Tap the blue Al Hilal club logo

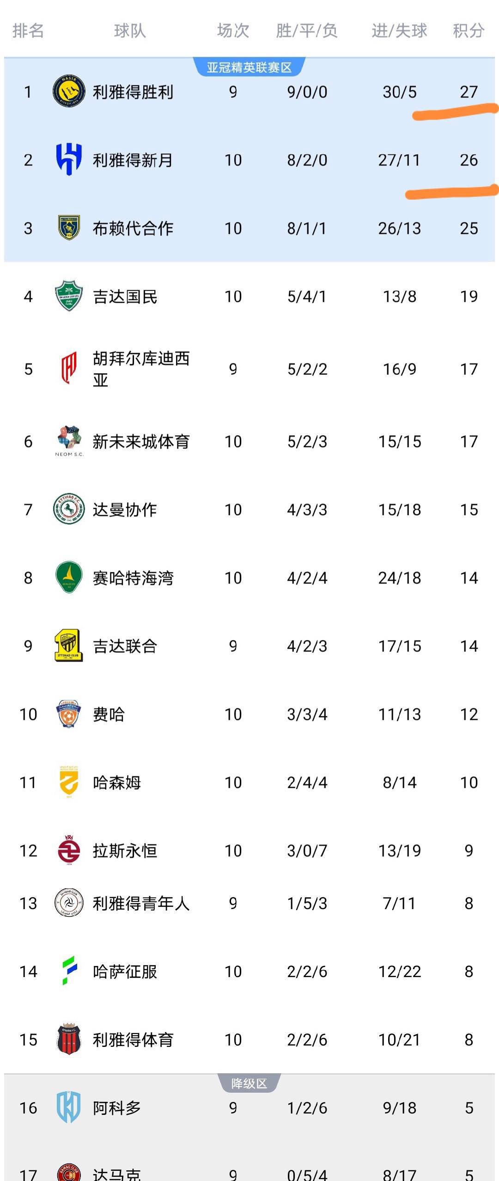click(x=69, y=160)
